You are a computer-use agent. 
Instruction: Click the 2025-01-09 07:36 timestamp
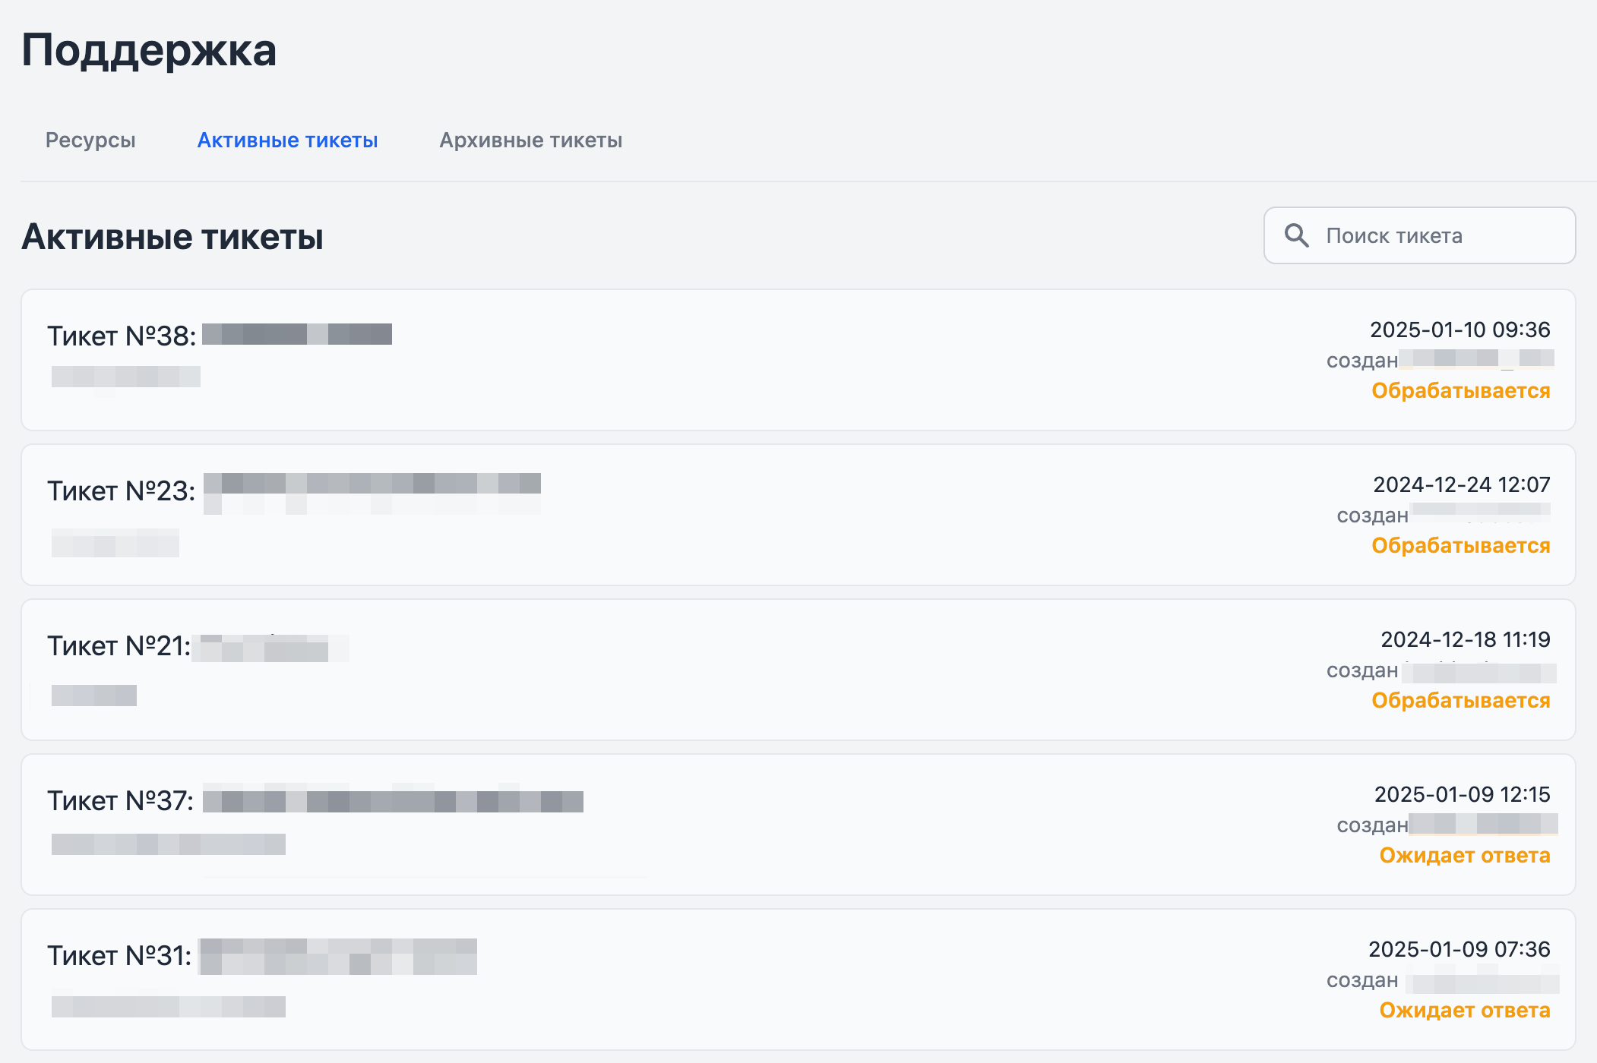tap(1459, 949)
